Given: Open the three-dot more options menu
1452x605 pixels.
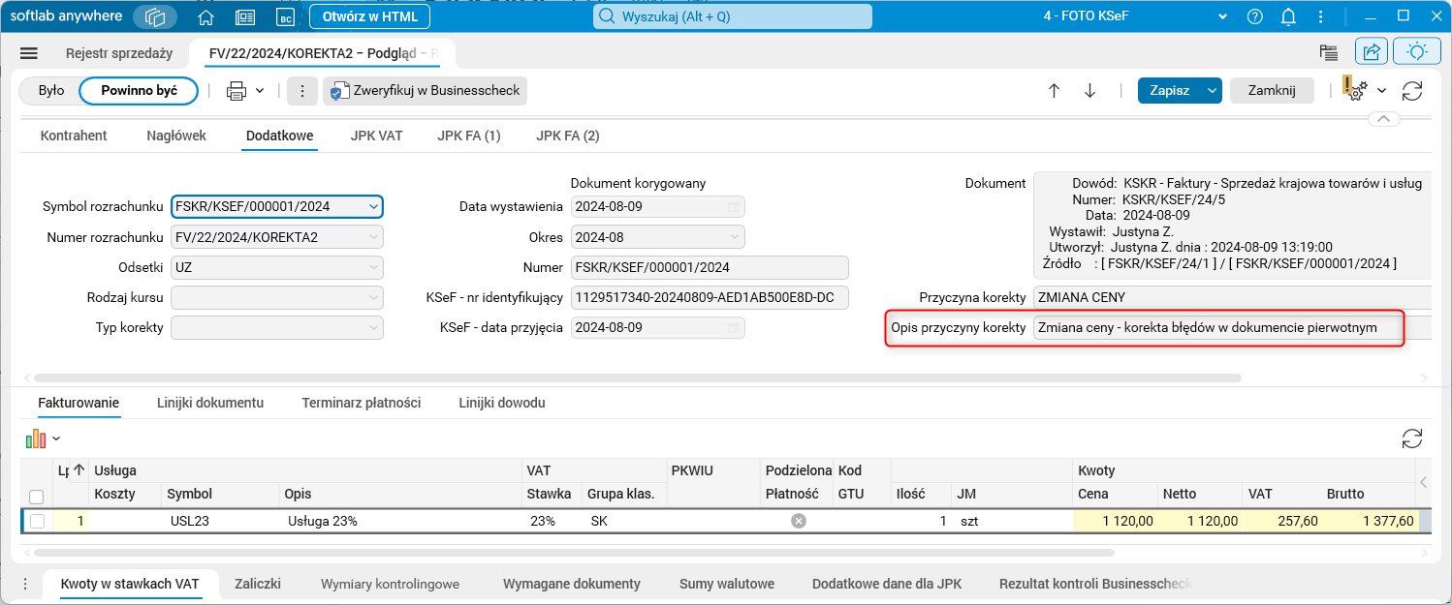Looking at the screenshot, I should click(302, 91).
